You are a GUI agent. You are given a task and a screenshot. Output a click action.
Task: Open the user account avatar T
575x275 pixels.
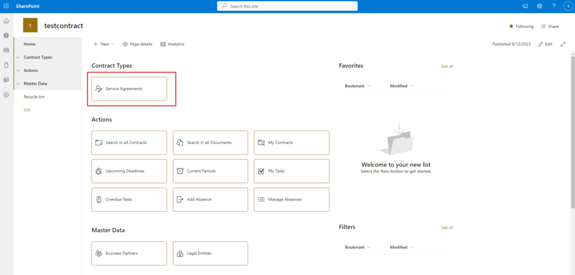click(568, 6)
